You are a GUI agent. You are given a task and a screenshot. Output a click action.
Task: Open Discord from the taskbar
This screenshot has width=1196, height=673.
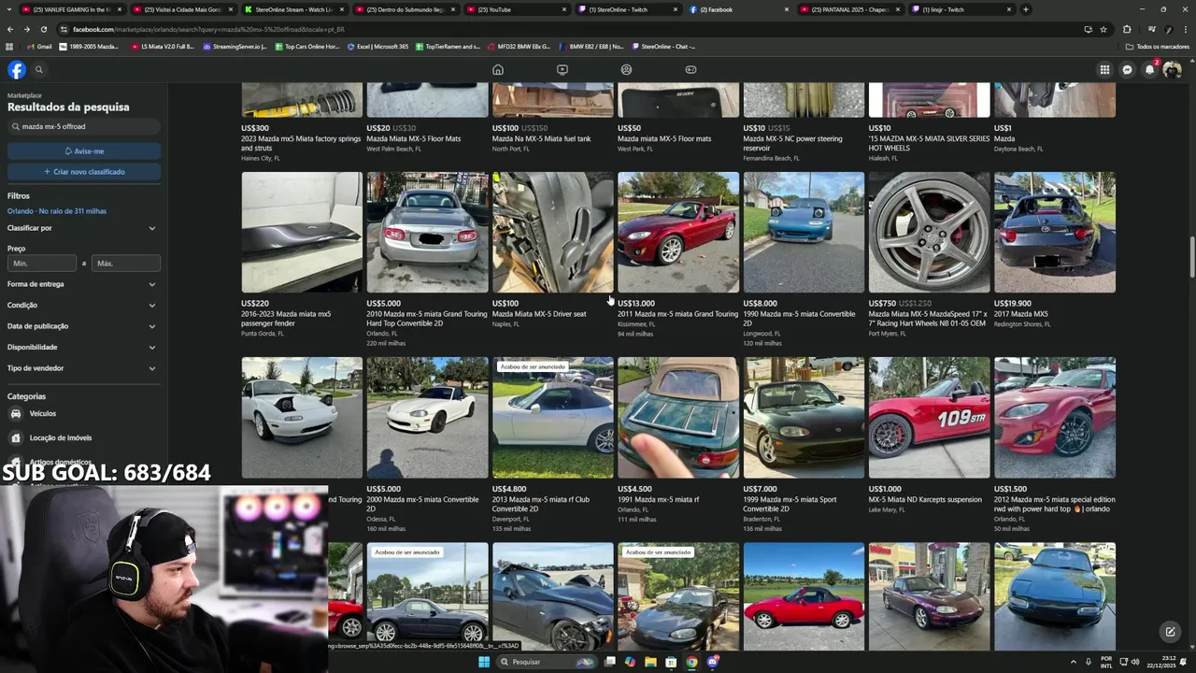click(x=713, y=662)
